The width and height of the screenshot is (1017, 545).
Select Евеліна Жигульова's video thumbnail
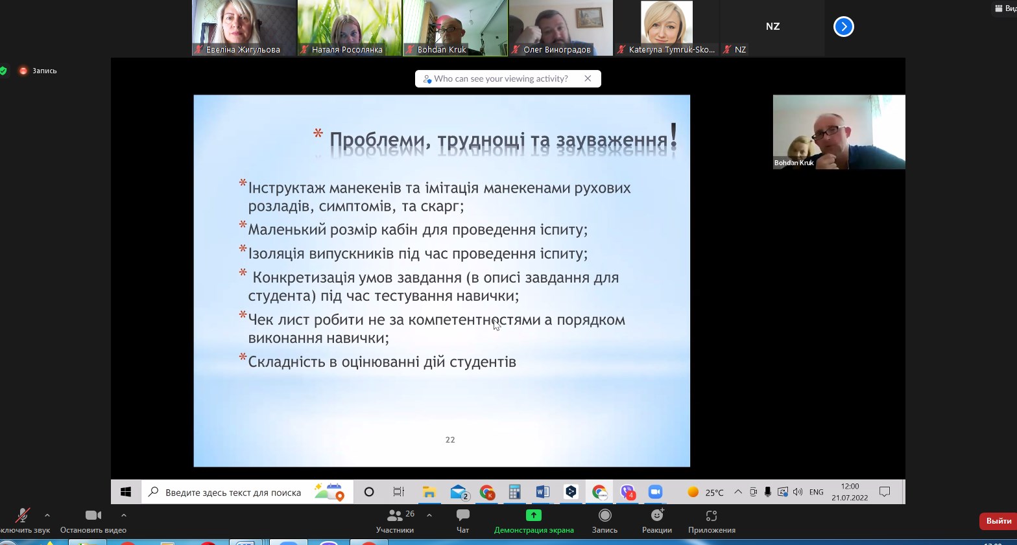click(x=243, y=27)
